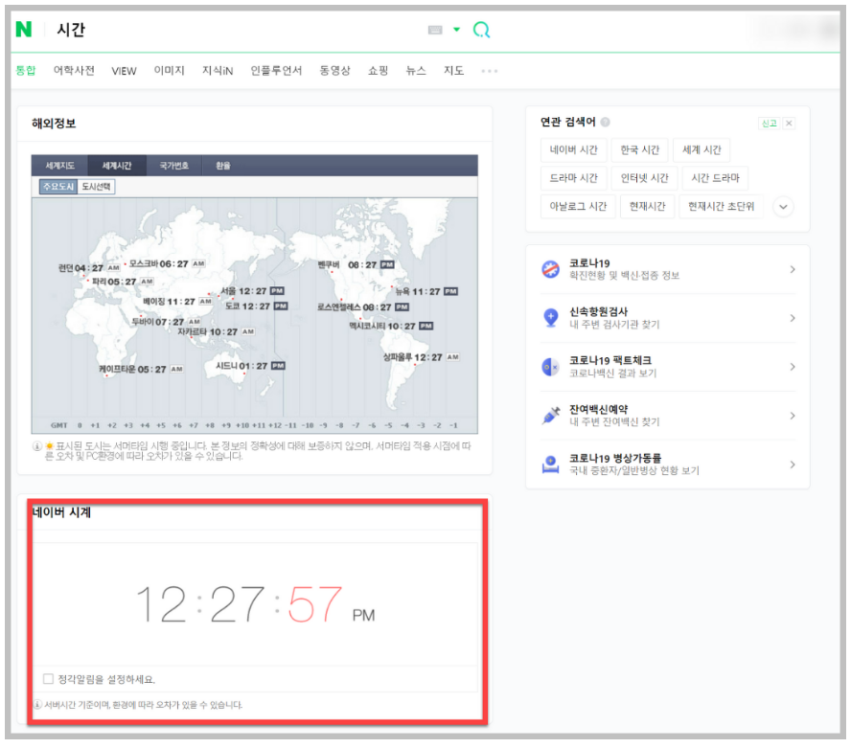Open the 뉴스 tab
Image resolution: width=851 pixels, height=748 pixels.
pos(416,71)
